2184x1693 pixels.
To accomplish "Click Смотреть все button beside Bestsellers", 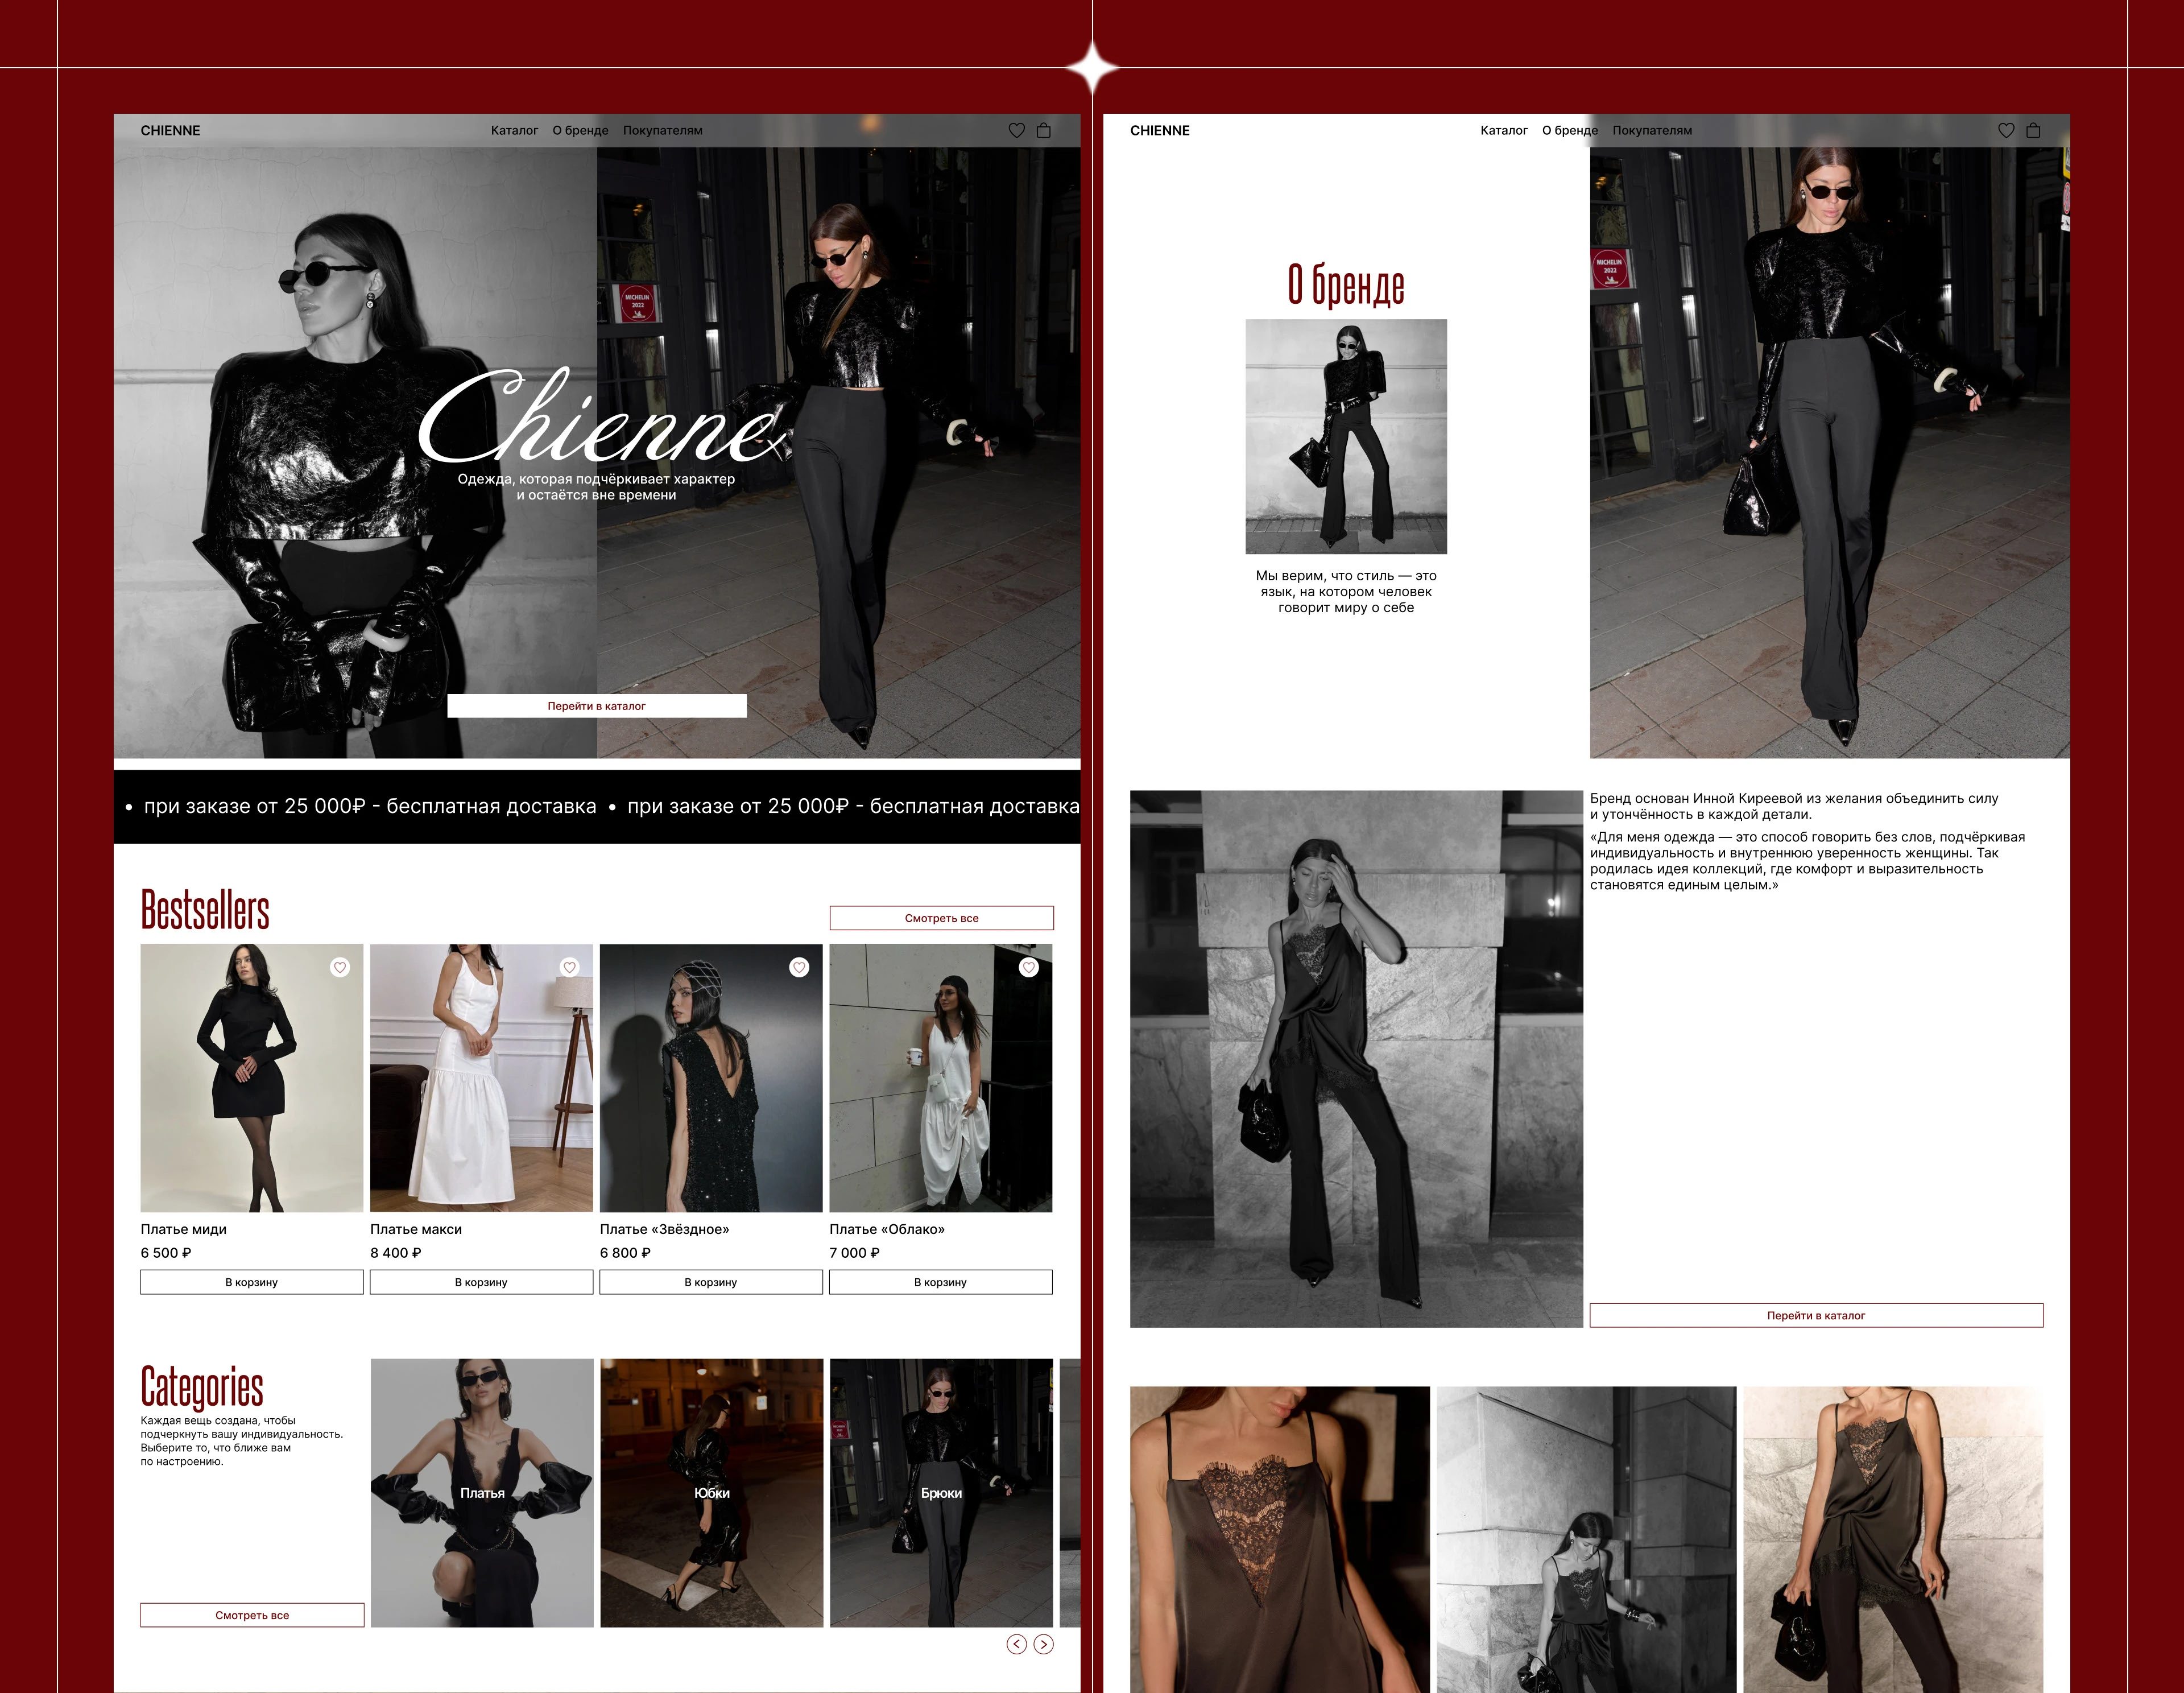I will [x=941, y=918].
